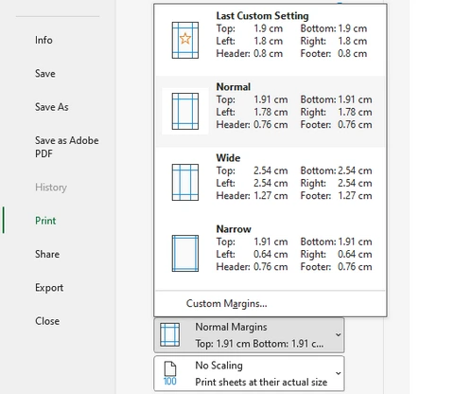Screen dimensions: 454x394
Task: Collapse the Normal Margins dropdown arrow
Action: point(338,334)
